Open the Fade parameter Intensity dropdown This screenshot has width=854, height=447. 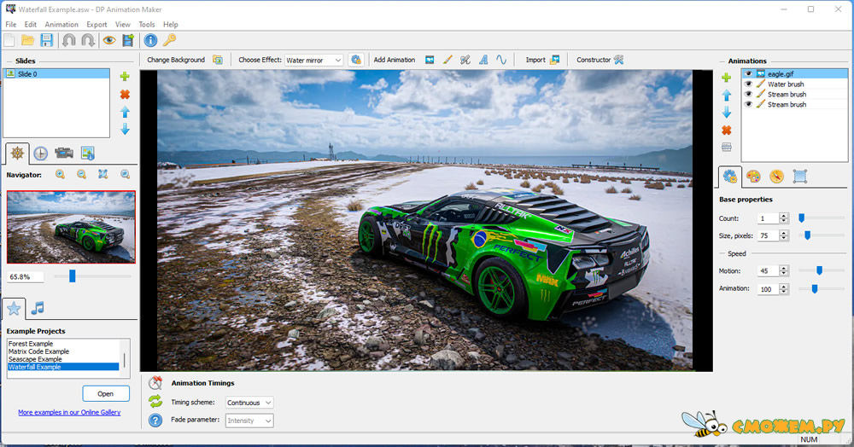(249, 421)
